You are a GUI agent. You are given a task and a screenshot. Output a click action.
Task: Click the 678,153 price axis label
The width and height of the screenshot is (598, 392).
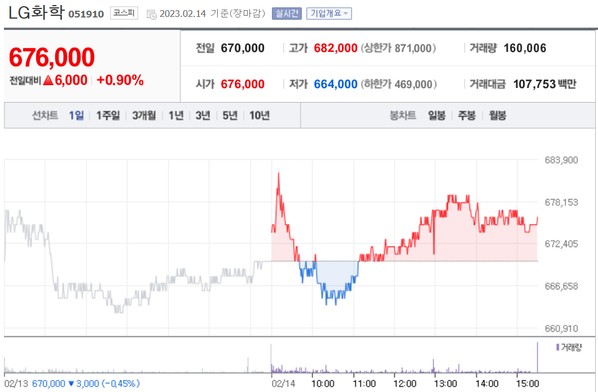point(561,202)
